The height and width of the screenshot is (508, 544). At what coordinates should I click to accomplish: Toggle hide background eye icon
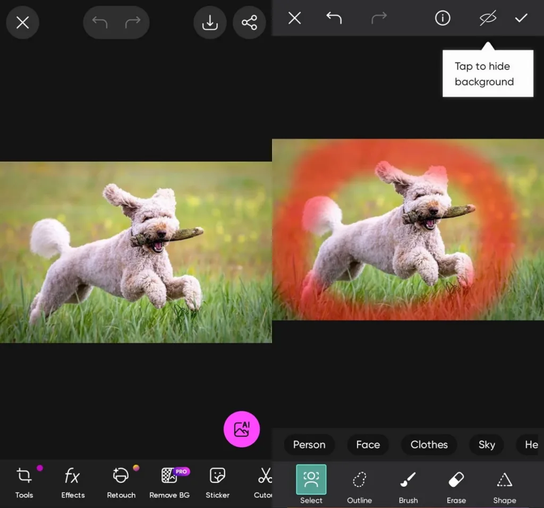(488, 18)
